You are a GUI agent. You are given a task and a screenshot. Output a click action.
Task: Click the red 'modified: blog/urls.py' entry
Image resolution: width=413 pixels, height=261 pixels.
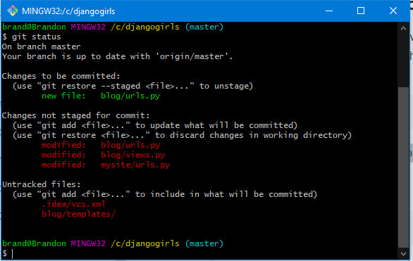[x=101, y=145]
